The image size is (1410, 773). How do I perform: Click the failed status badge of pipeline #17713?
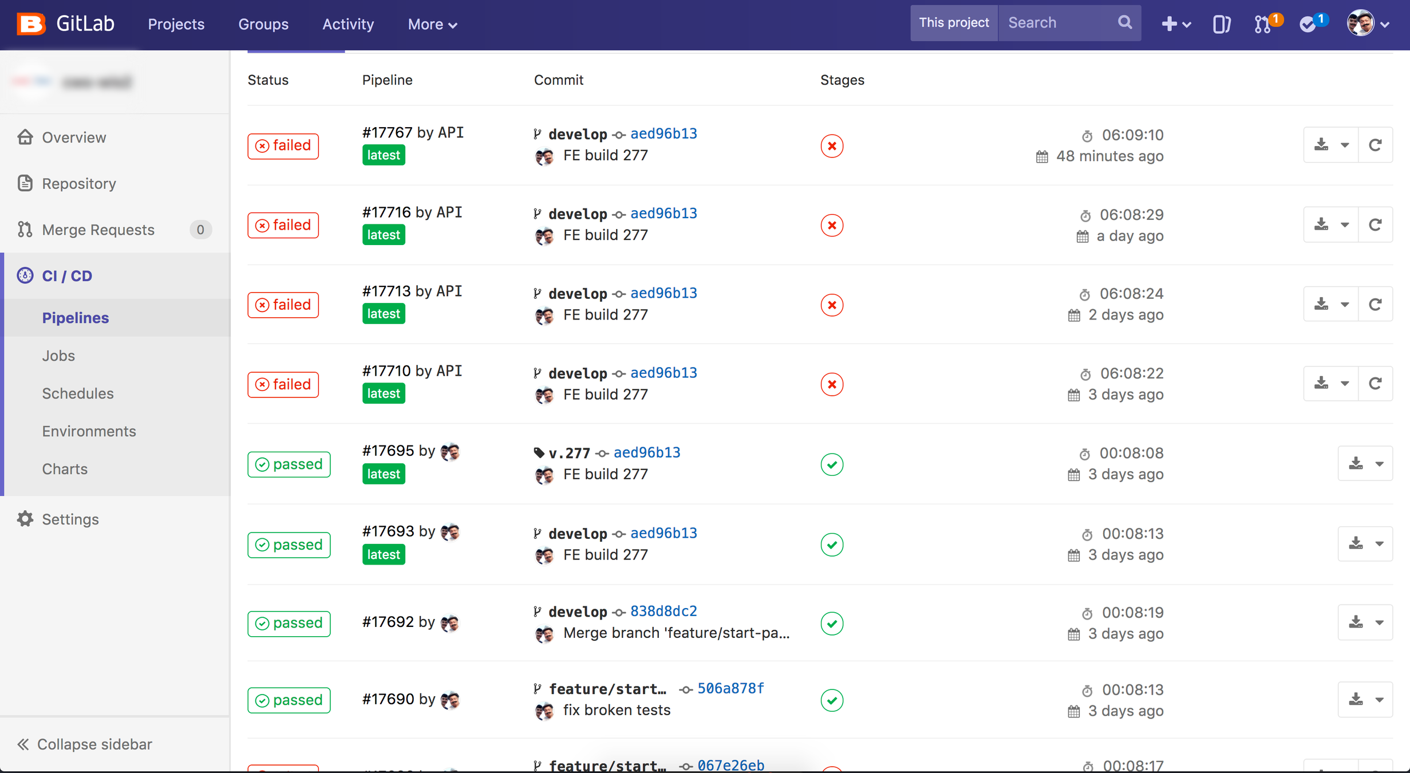[283, 305]
